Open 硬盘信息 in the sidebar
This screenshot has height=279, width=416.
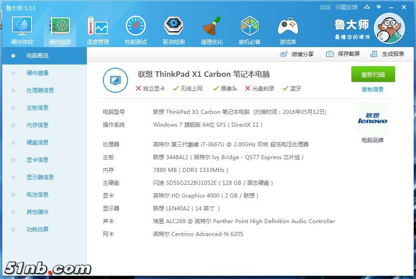(x=37, y=142)
